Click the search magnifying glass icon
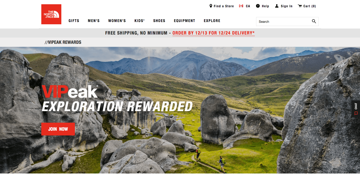 [314, 22]
